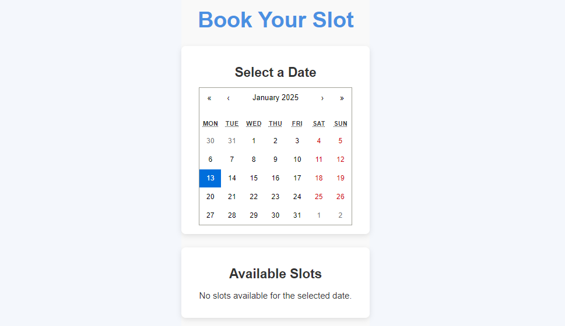Click December 30 from previous month
Viewport: 565px width, 326px height.
click(210, 141)
